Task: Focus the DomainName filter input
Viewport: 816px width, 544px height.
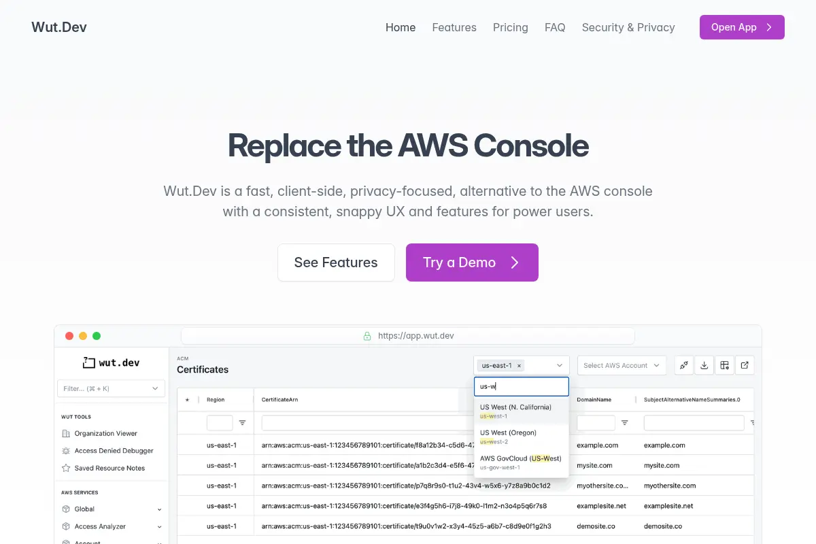Action: point(596,423)
